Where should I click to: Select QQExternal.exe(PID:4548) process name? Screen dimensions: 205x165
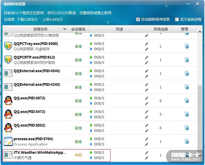[37, 71]
